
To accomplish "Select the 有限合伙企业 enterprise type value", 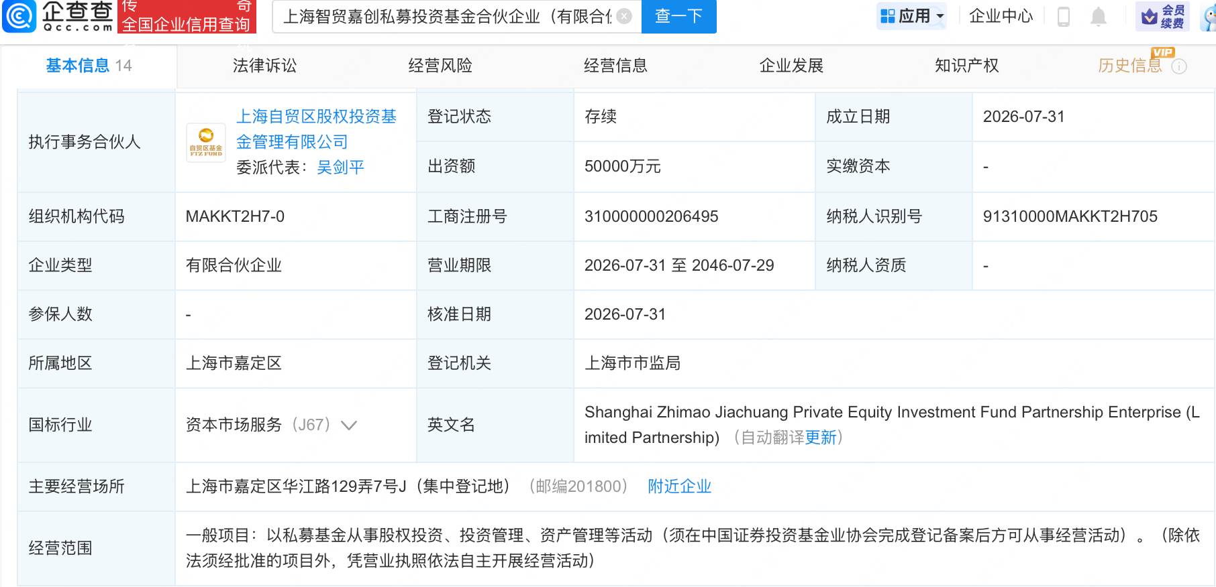I will pos(234,265).
